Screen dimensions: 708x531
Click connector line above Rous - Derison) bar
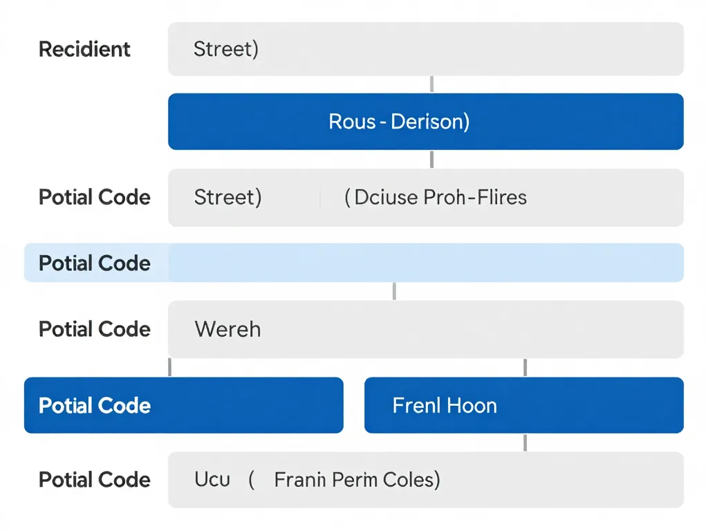pos(432,84)
